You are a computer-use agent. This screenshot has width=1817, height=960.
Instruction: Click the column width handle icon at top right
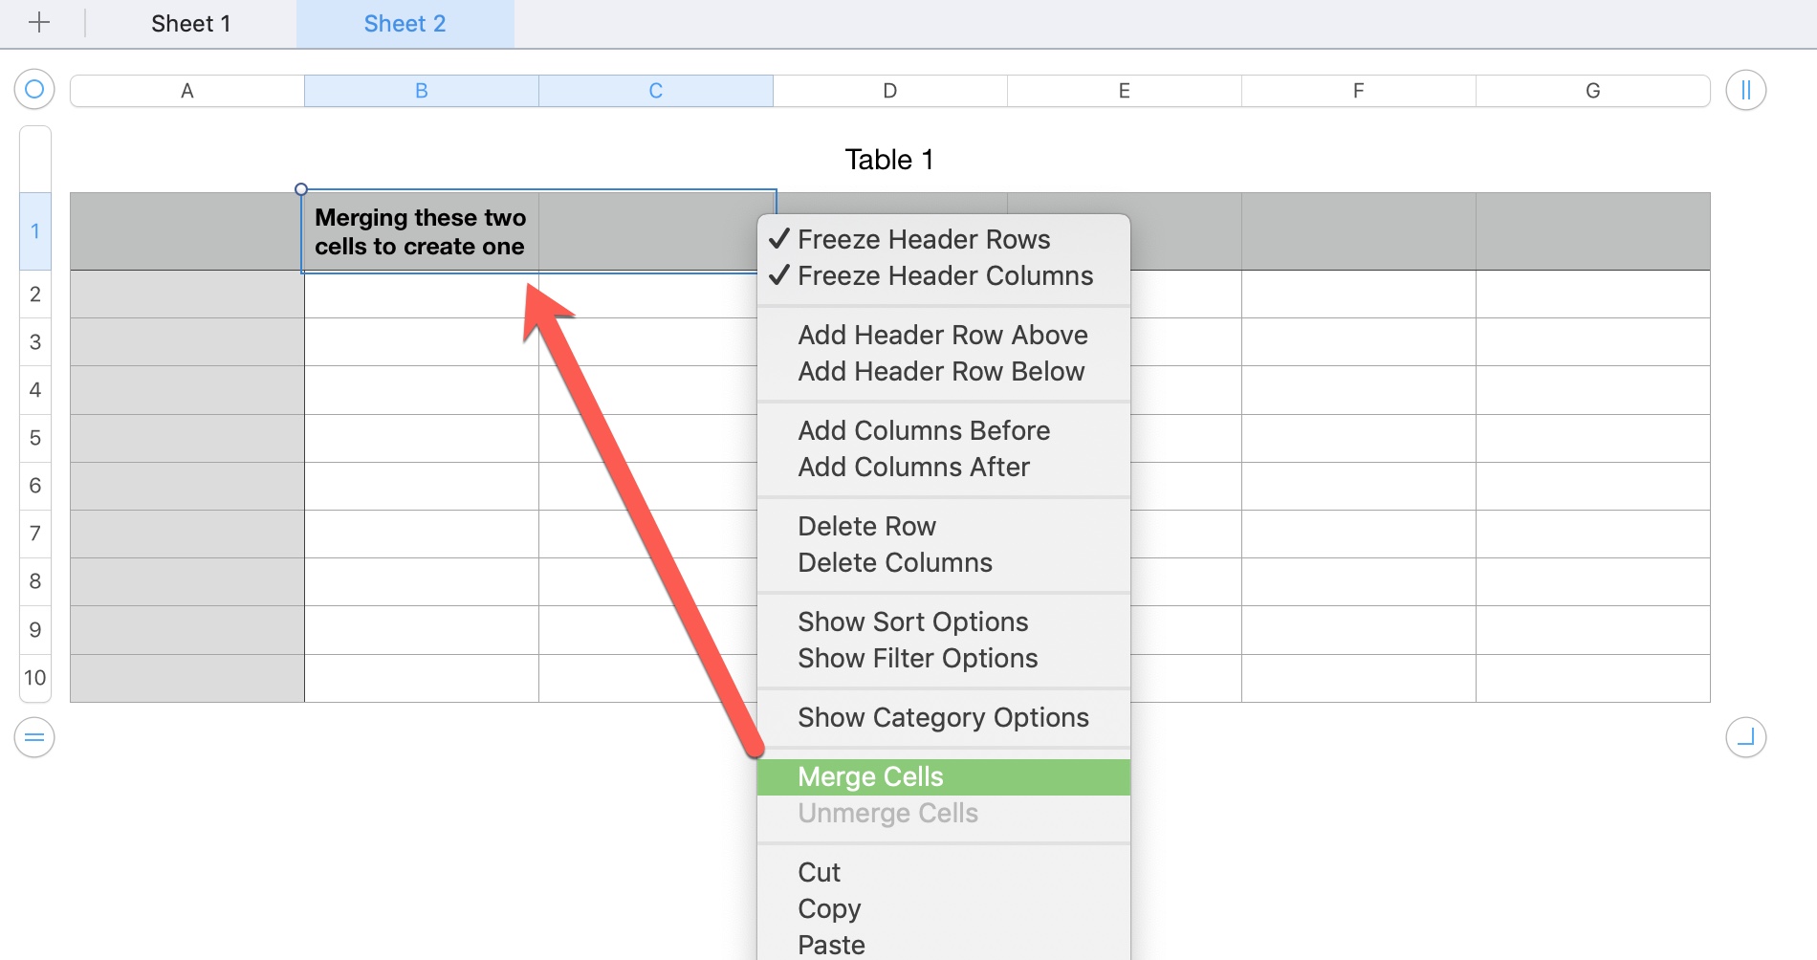click(1747, 90)
